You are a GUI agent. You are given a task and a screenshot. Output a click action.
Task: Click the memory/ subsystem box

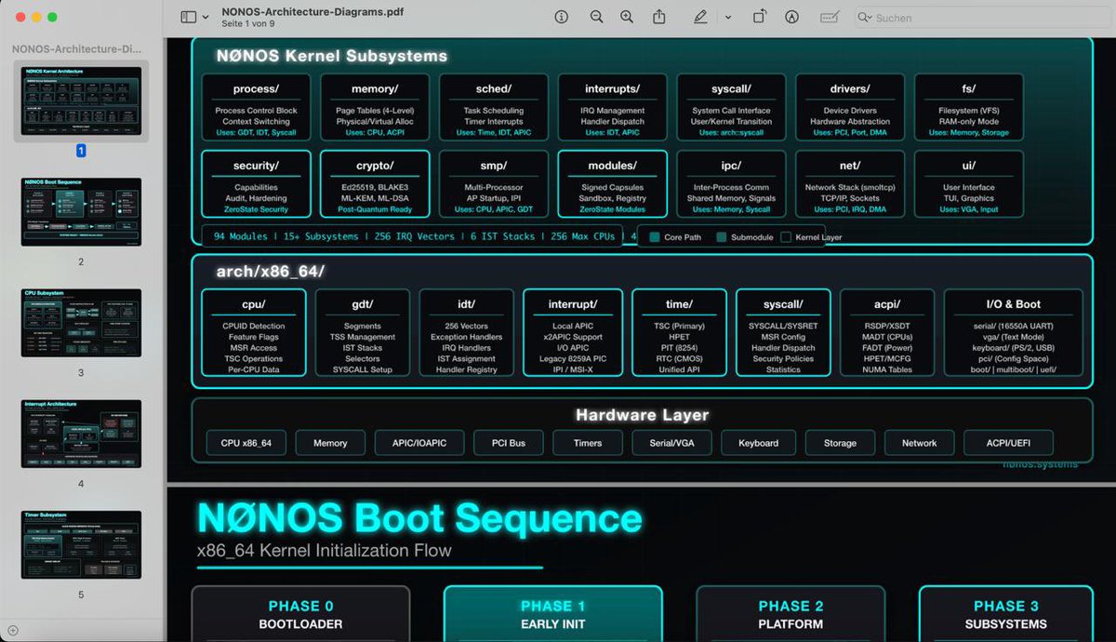(x=375, y=107)
